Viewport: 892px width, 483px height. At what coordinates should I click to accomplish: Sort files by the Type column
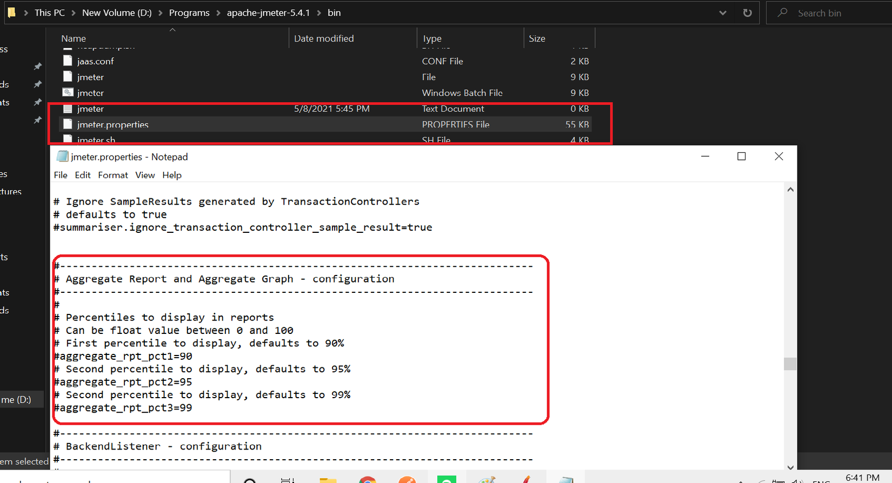[432, 38]
